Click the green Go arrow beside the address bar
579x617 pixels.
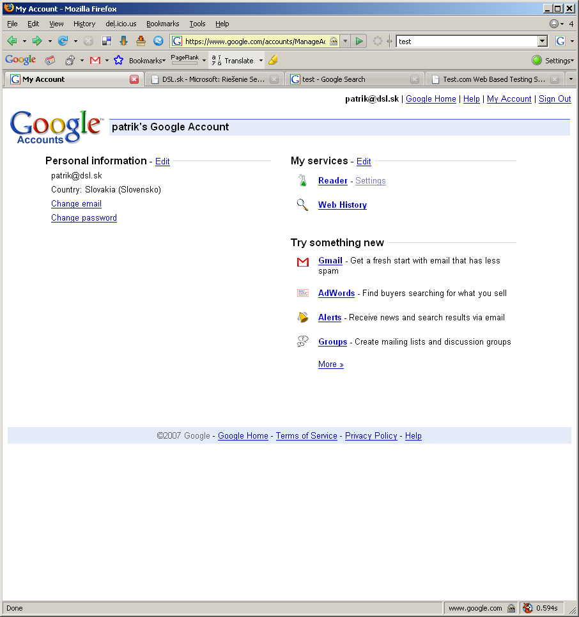pos(359,41)
